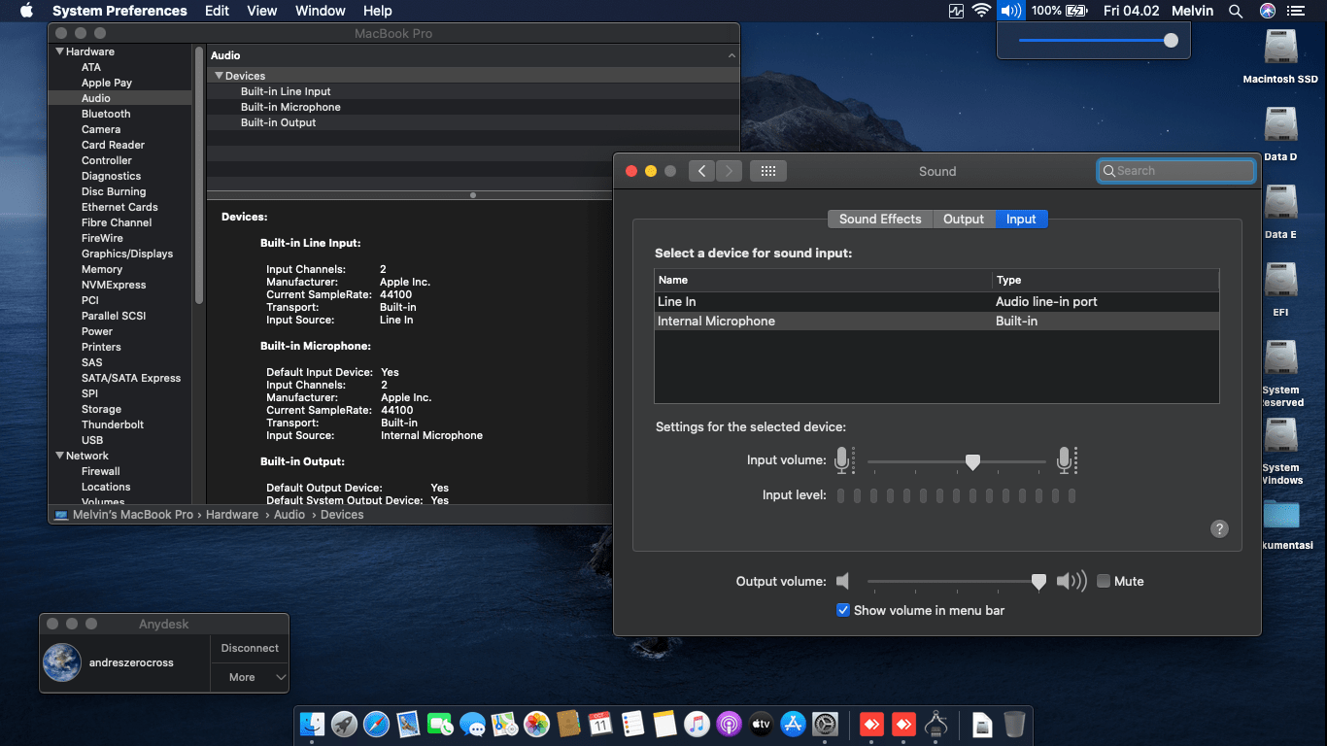This screenshot has width=1327, height=746.
Task: Click the help question mark button
Action: click(x=1219, y=528)
